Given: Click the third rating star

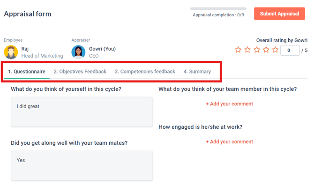Looking at the screenshot, I should [x=257, y=50].
